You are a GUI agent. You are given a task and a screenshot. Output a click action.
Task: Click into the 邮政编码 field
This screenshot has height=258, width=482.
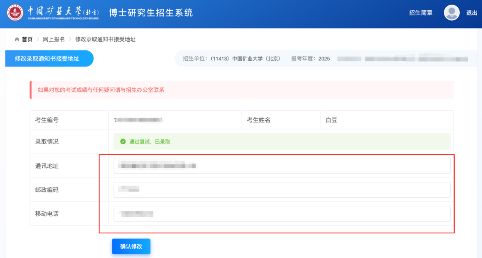coord(281,190)
